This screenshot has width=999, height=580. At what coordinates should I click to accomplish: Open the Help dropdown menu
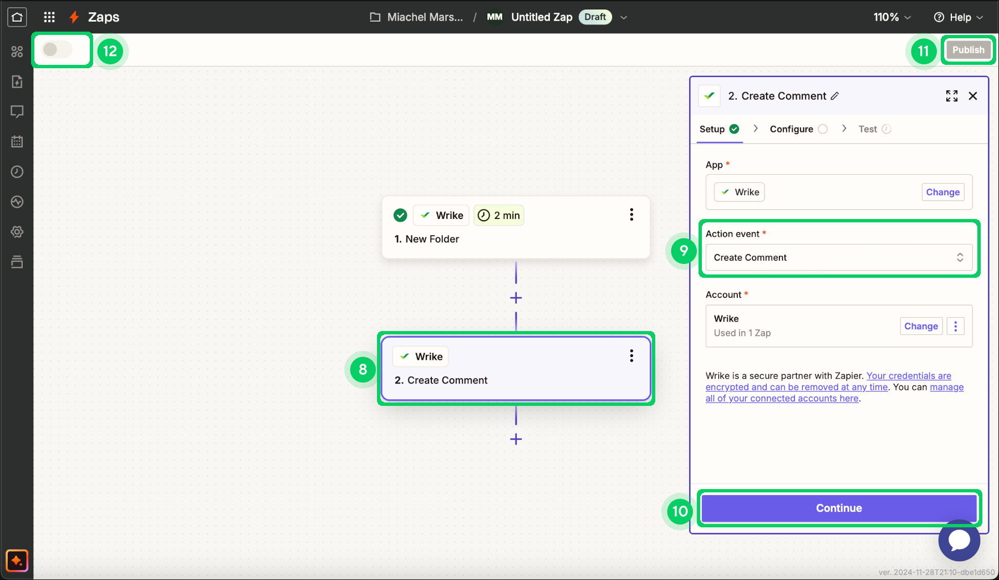coord(959,17)
